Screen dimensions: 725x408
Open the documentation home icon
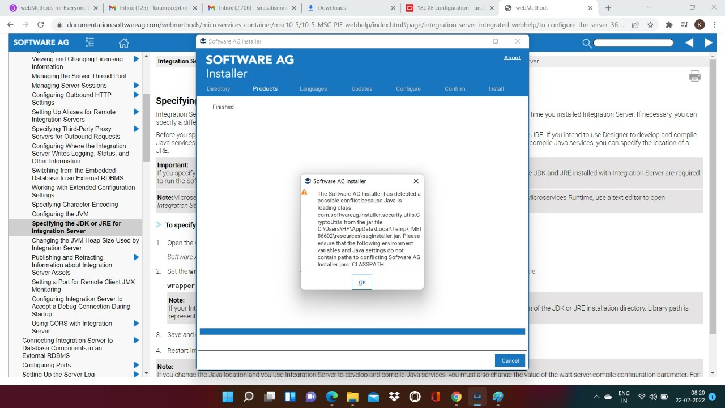[123, 43]
